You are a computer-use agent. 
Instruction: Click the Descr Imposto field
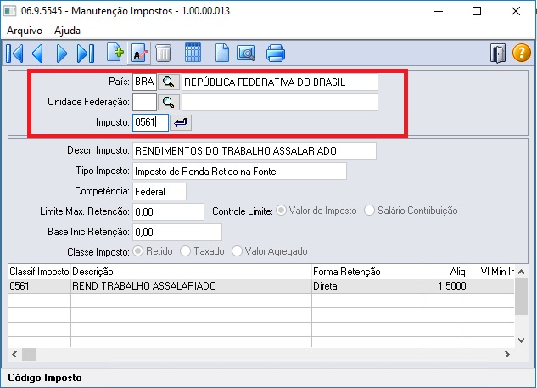(x=255, y=151)
